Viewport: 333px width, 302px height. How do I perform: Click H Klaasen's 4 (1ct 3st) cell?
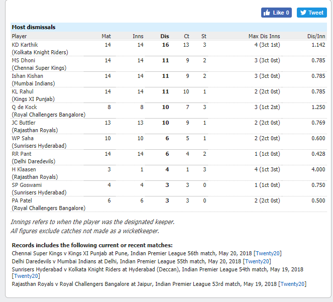267,169
